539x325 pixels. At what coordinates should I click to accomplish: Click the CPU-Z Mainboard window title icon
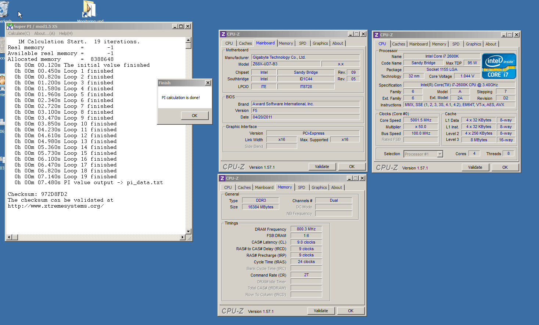click(223, 34)
